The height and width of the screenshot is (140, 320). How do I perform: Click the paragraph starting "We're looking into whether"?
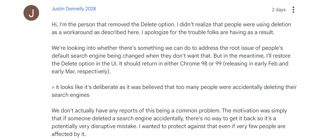coord(170,60)
